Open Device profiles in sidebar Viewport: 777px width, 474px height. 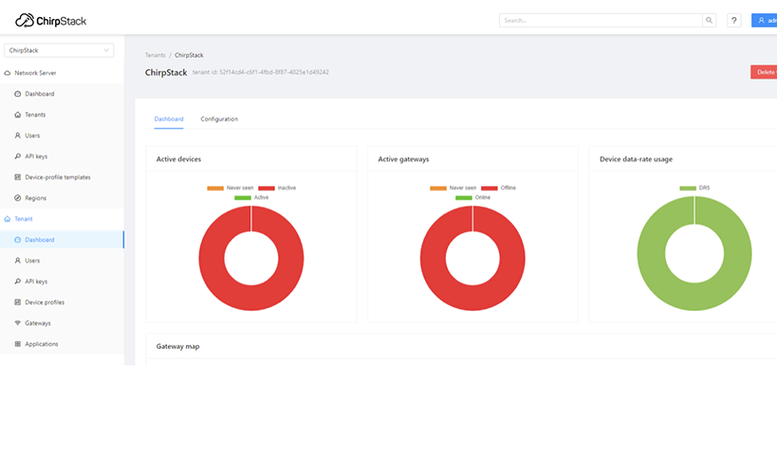(45, 302)
